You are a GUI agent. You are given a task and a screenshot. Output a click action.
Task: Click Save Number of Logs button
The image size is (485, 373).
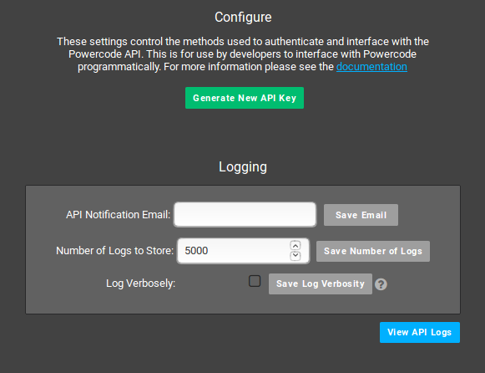pyautogui.click(x=373, y=251)
